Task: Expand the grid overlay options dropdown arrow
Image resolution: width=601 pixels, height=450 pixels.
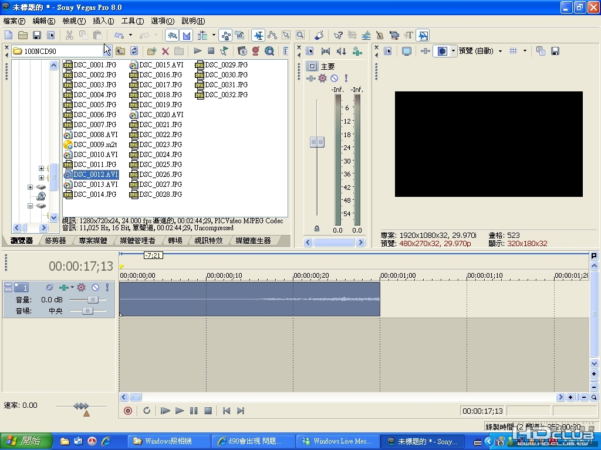Action: pos(524,51)
